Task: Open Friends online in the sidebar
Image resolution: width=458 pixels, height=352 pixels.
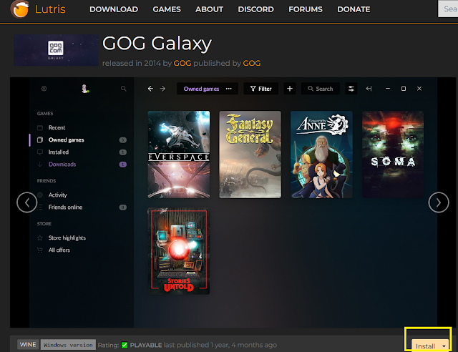Action: [x=65, y=207]
